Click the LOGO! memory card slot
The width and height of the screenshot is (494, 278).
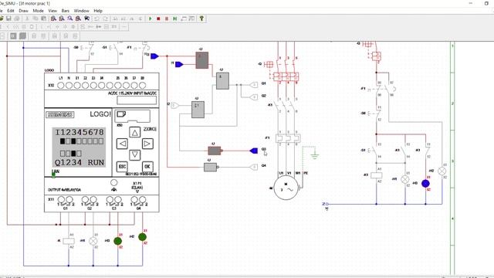132,116
